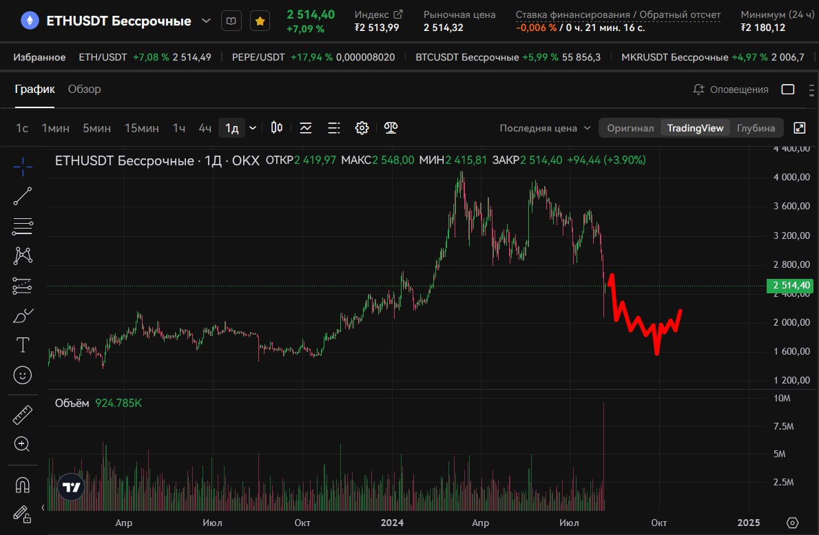Viewport: 819px width, 535px height.
Task: Collapse the drawing toolbar arrow
Action: pyautogui.click(x=43, y=507)
